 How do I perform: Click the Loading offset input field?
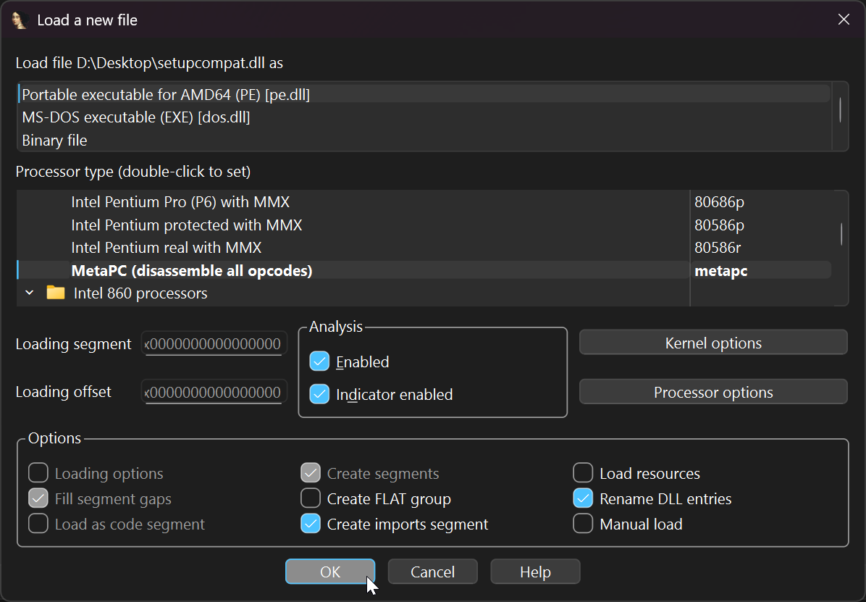click(213, 391)
